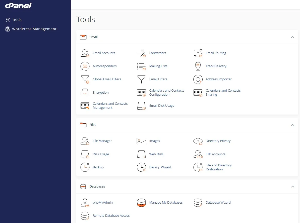Click the Database Wizard icon

(x=198, y=203)
